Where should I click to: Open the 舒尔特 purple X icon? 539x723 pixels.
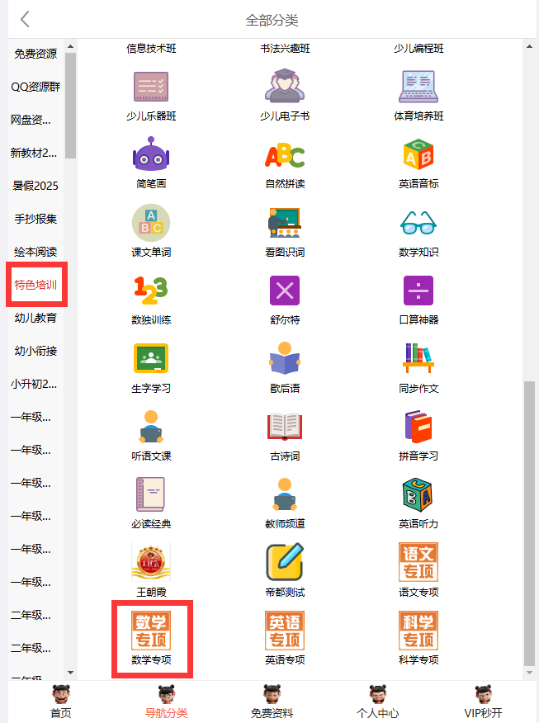point(285,291)
